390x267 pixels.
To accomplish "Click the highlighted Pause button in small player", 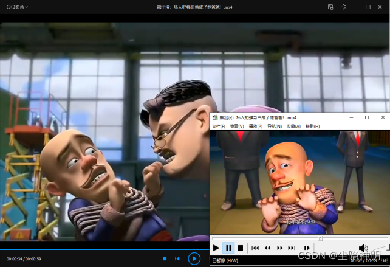I will (228, 248).
